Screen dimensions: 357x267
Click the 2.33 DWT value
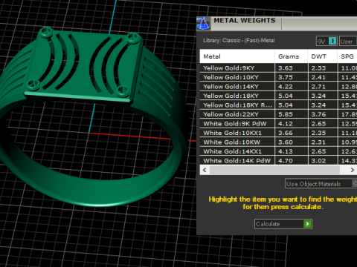pyautogui.click(x=318, y=68)
